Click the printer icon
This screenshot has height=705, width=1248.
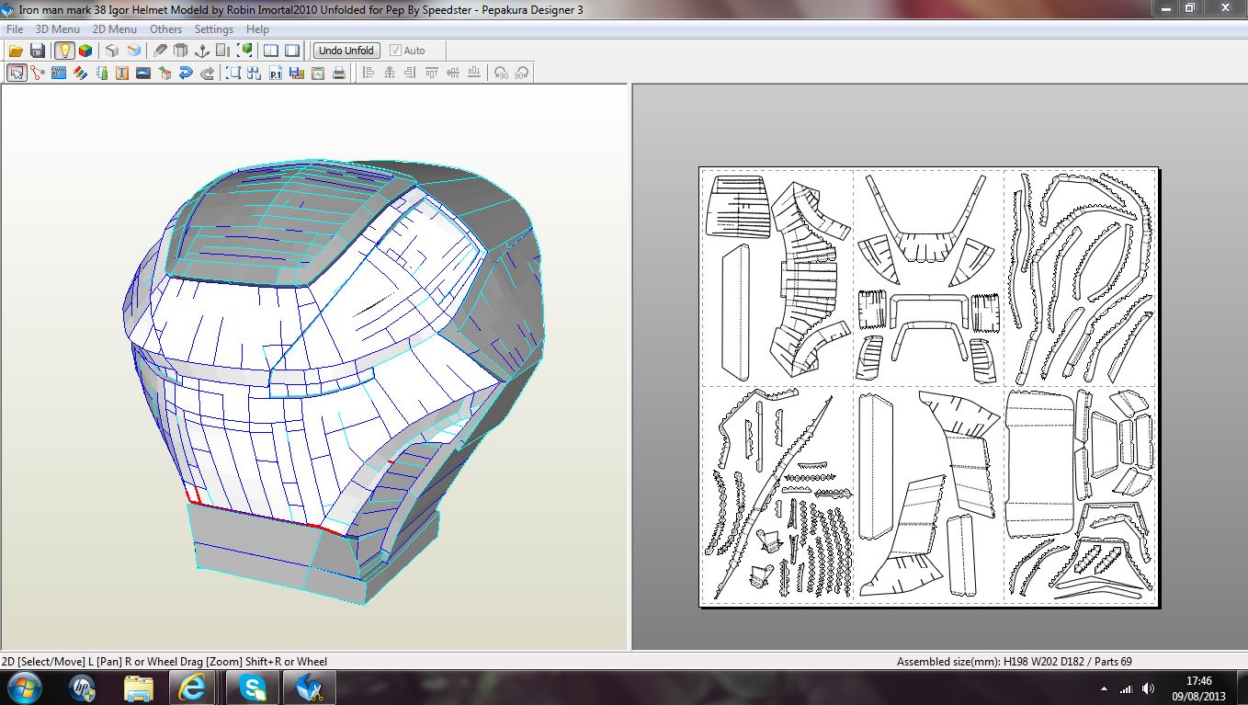(x=339, y=73)
